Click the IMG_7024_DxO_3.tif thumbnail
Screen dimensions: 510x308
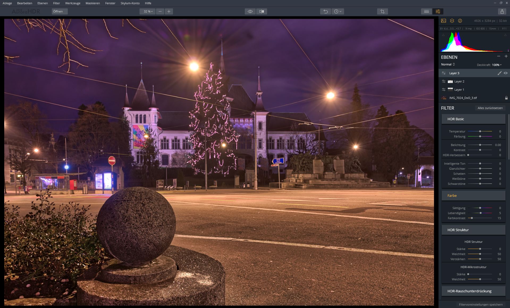(x=444, y=98)
